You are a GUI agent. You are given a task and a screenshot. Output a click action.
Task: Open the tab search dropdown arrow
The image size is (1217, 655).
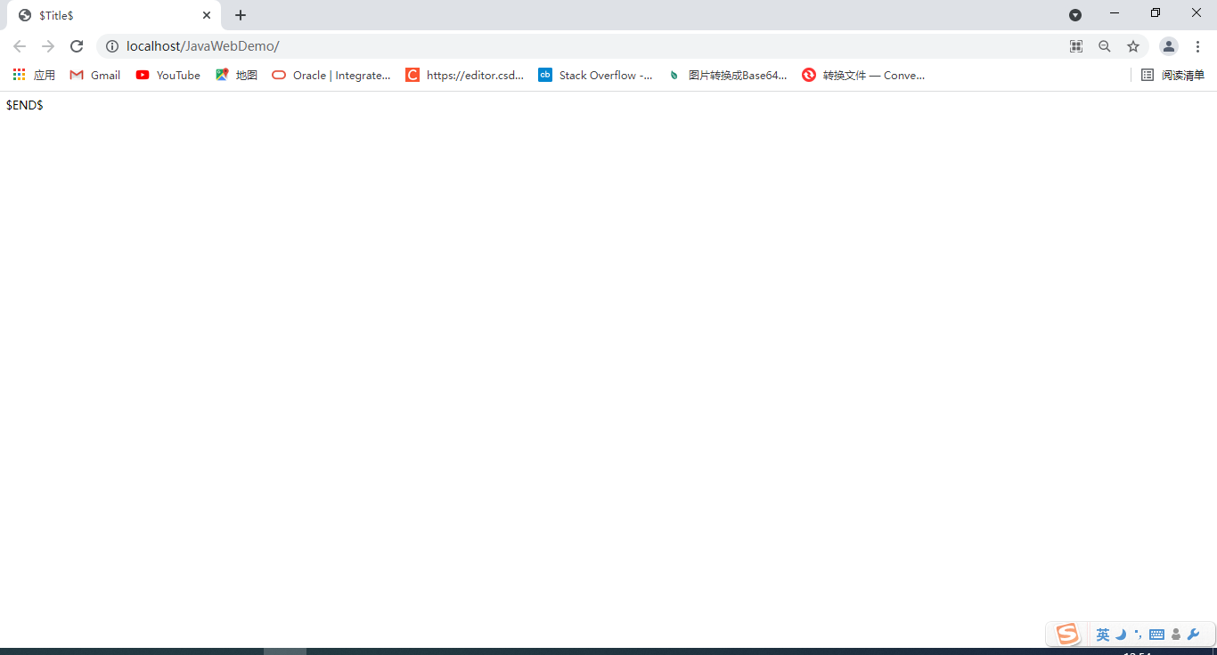tap(1075, 15)
